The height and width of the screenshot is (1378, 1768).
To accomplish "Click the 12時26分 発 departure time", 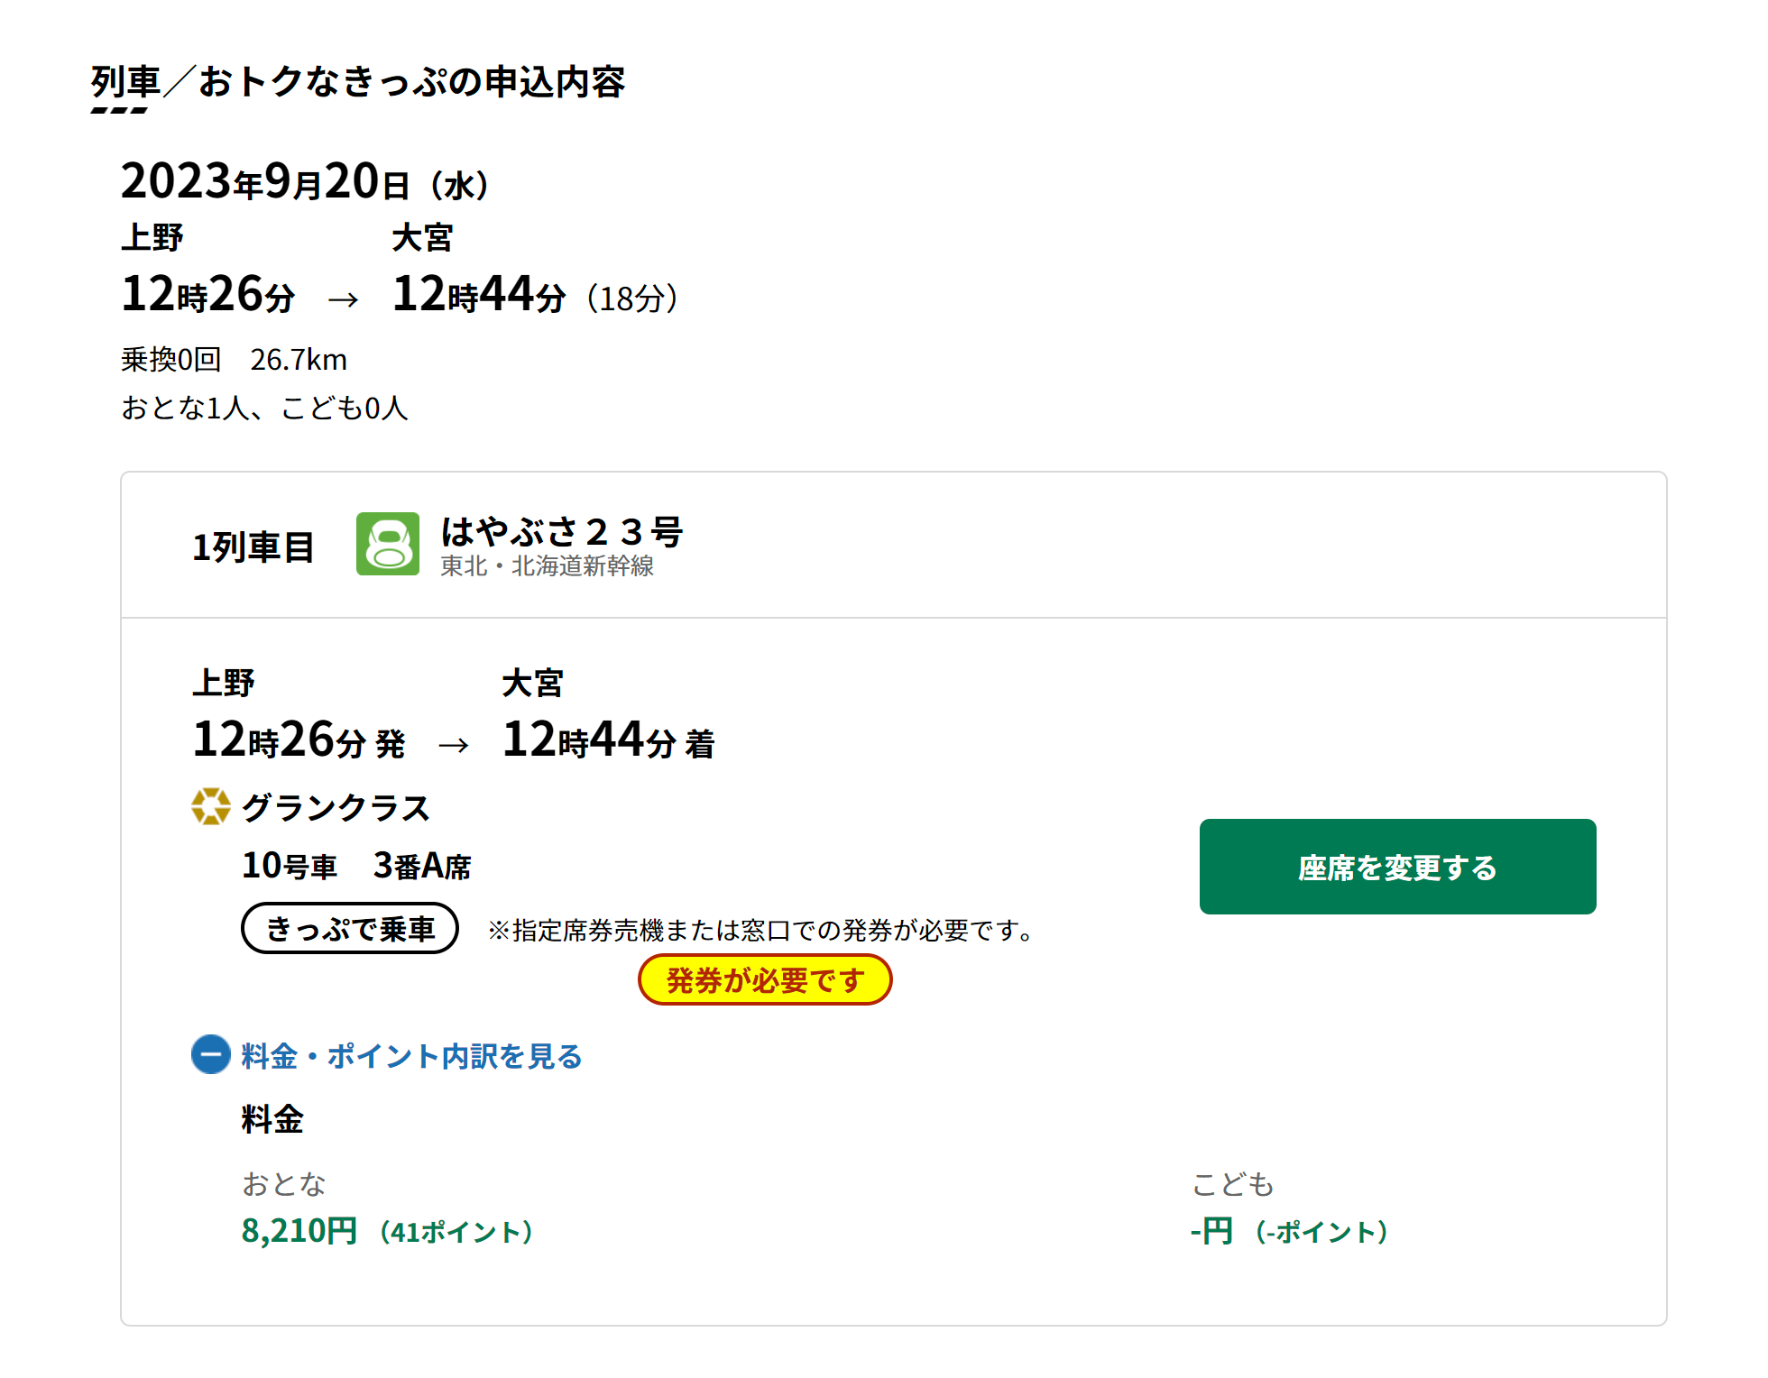I will tap(299, 741).
